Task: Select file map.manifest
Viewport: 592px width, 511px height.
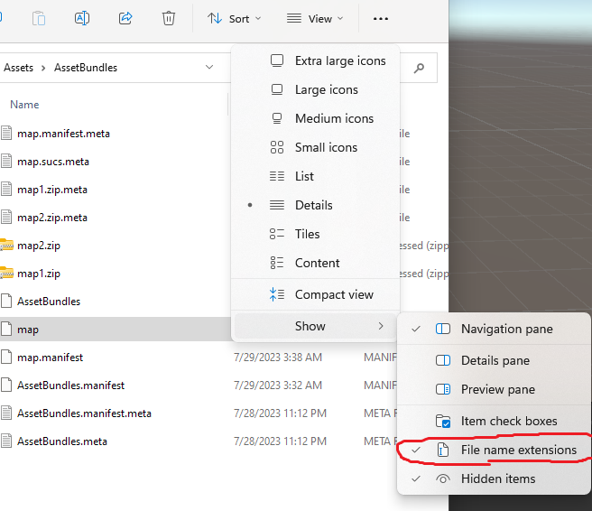Action: pos(50,358)
